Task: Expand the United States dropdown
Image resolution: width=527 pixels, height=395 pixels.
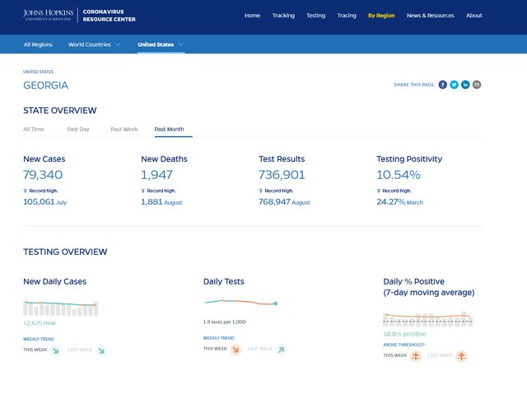Action: (161, 45)
